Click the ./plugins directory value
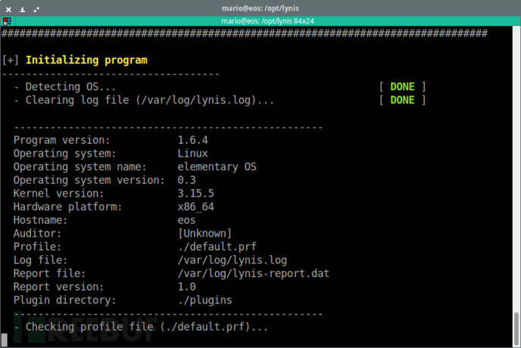521x348 pixels. click(205, 301)
